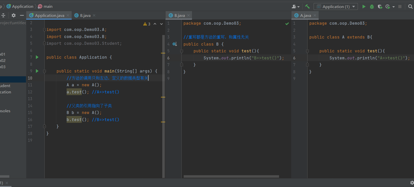Image resolution: width=414 pixels, height=187 pixels.
Task: Click bottom-right tool window settings gear
Action: click(x=412, y=183)
